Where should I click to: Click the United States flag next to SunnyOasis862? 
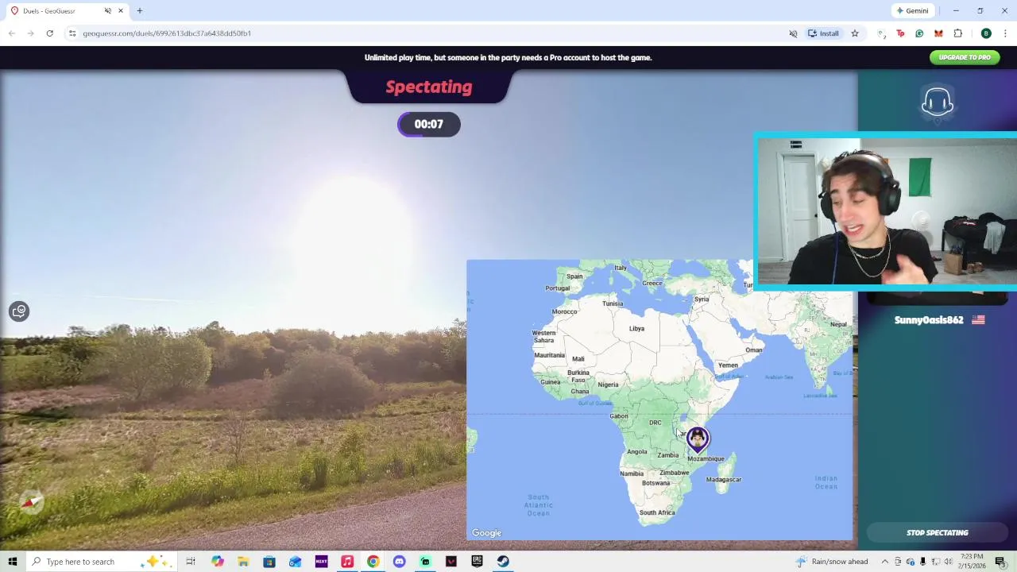[x=978, y=320]
